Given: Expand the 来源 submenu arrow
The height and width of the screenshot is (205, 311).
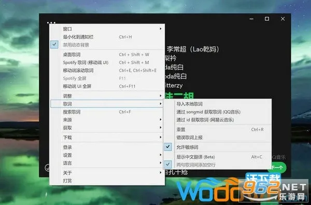Looking at the screenshot, I should pyautogui.click(x=161, y=119).
